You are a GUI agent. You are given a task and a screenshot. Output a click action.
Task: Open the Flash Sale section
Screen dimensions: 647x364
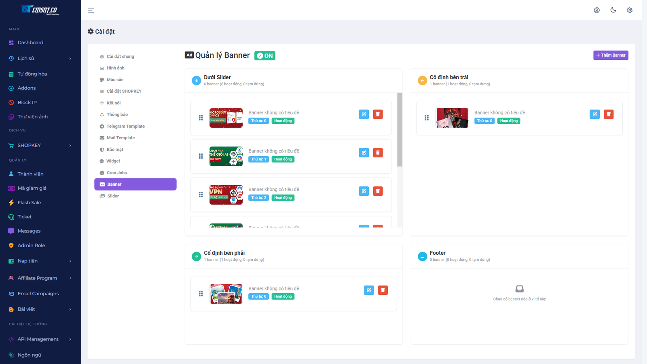point(29,202)
